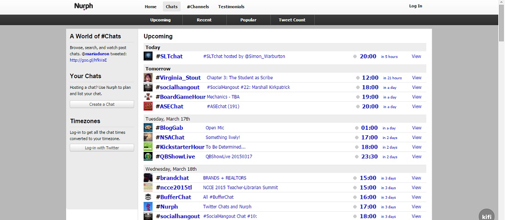Click the #QBShowLive avatar icon
The width and height of the screenshot is (505, 220).
(x=148, y=156)
